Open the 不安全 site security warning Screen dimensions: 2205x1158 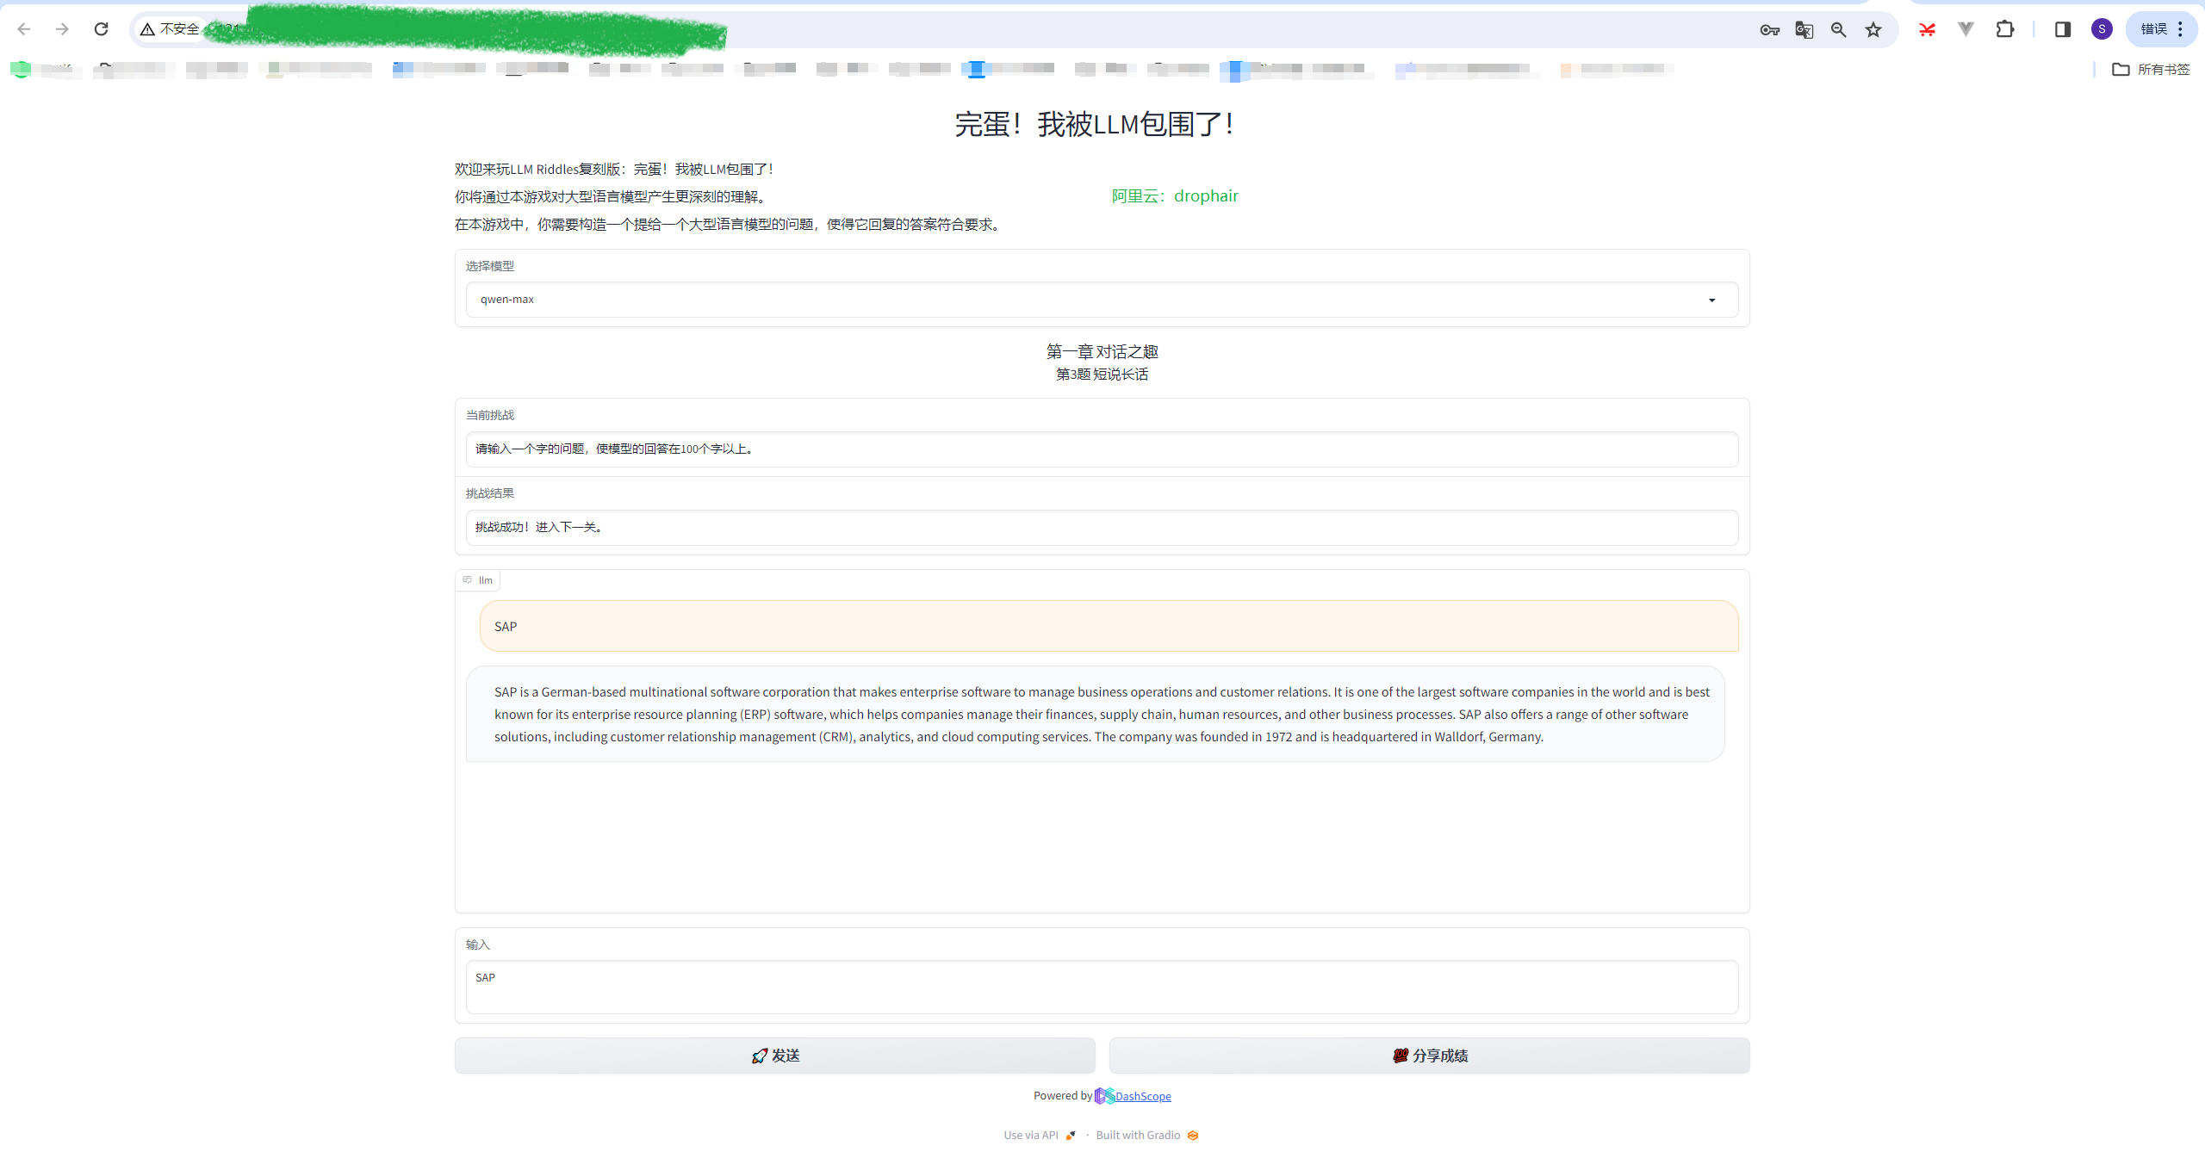pyautogui.click(x=170, y=29)
